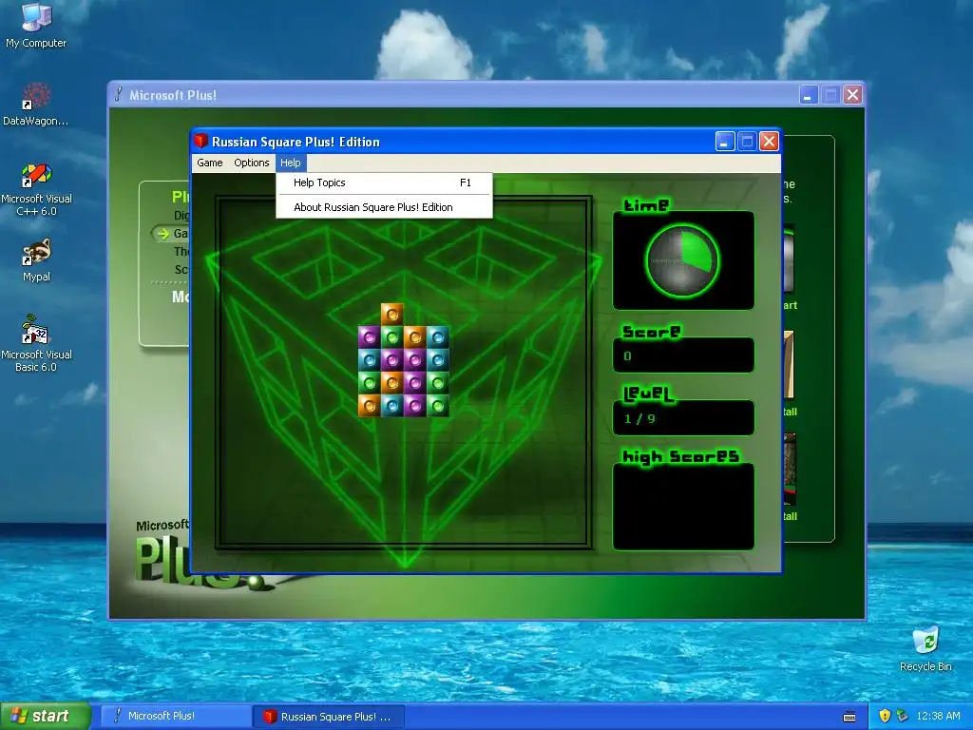Click the high scores panel
The width and height of the screenshot is (973, 730).
tap(683, 507)
